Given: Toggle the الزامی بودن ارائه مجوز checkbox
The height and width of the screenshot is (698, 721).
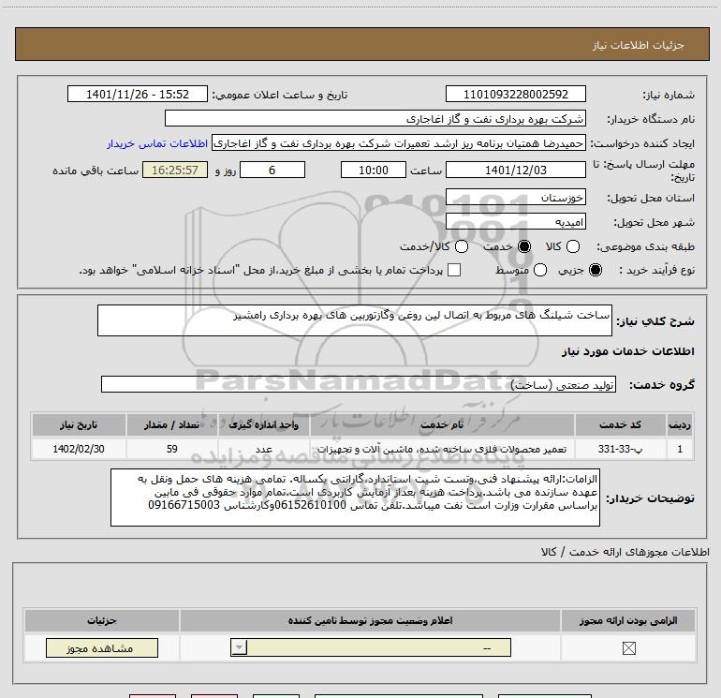Looking at the screenshot, I should click(628, 648).
